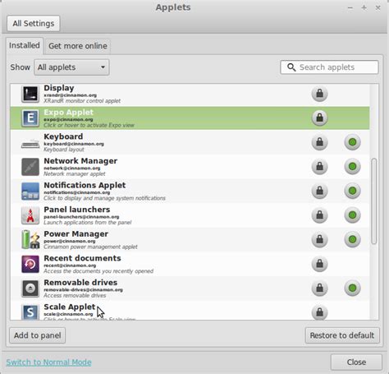
Task: Select the Power Manager title
Action: 76,234
